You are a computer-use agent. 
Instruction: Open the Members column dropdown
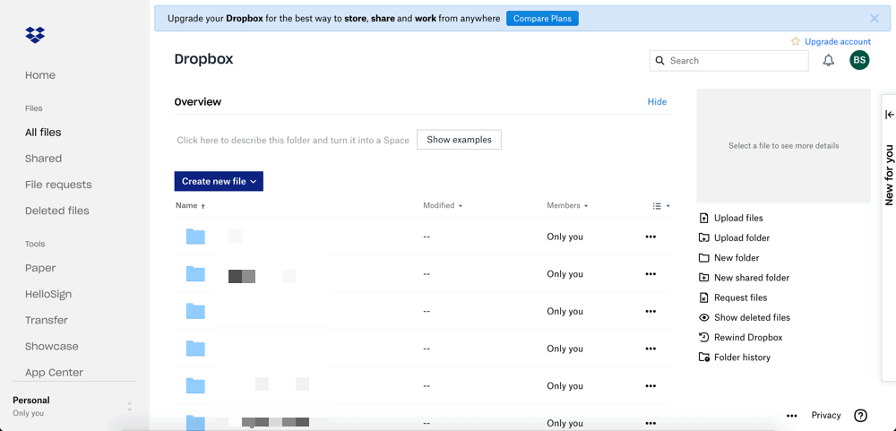(567, 205)
